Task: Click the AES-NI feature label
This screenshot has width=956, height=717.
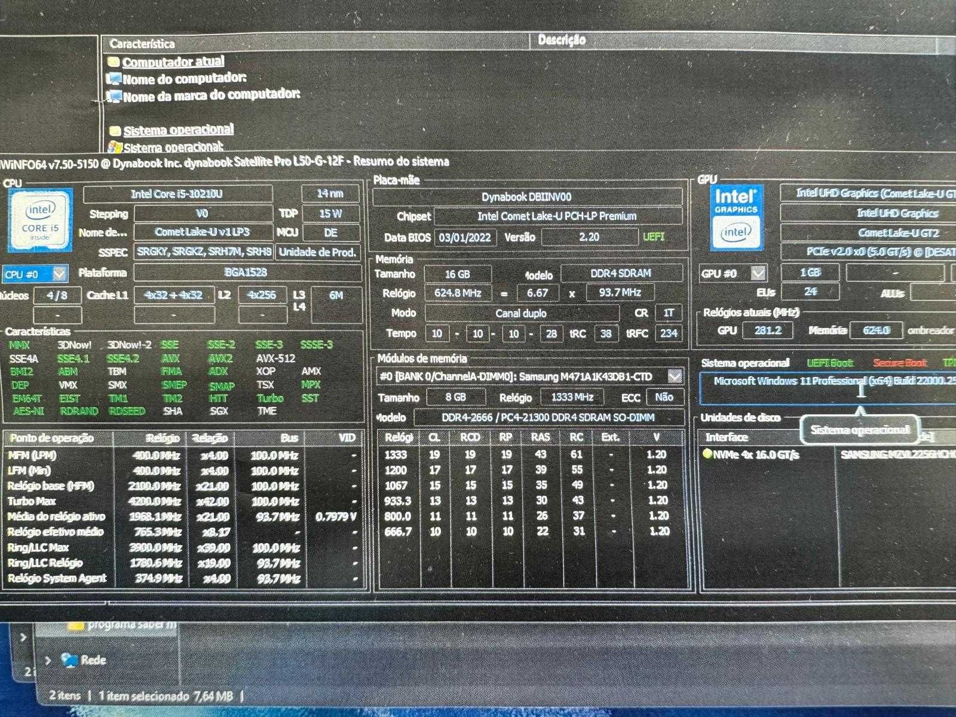Action: click(28, 411)
